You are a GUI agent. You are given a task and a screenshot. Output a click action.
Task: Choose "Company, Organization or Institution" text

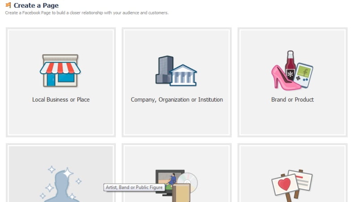[176, 99]
